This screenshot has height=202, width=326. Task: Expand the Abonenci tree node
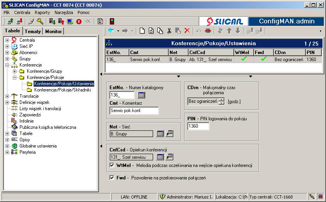(x=7, y=53)
